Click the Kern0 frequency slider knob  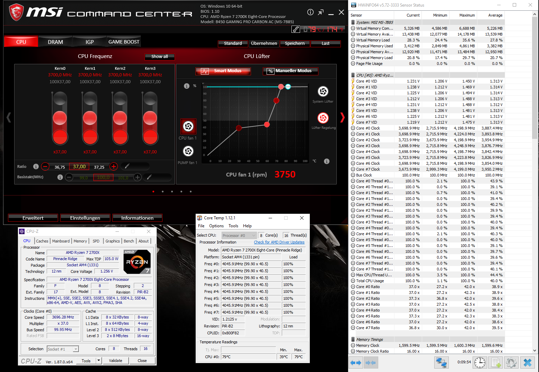pyautogui.click(x=60, y=118)
